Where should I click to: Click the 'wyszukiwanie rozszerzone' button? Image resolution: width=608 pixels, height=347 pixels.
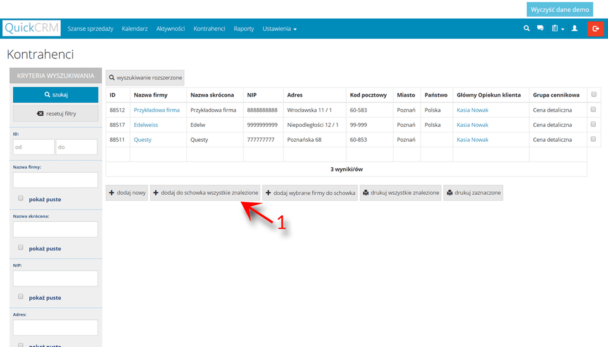(x=145, y=78)
